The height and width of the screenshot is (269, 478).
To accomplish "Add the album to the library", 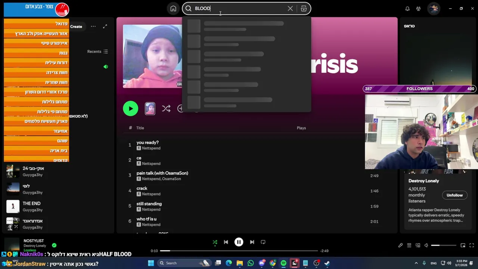I will (181, 109).
